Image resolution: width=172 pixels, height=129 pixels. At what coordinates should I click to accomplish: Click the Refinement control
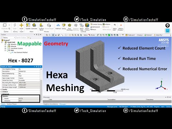(95, 27)
